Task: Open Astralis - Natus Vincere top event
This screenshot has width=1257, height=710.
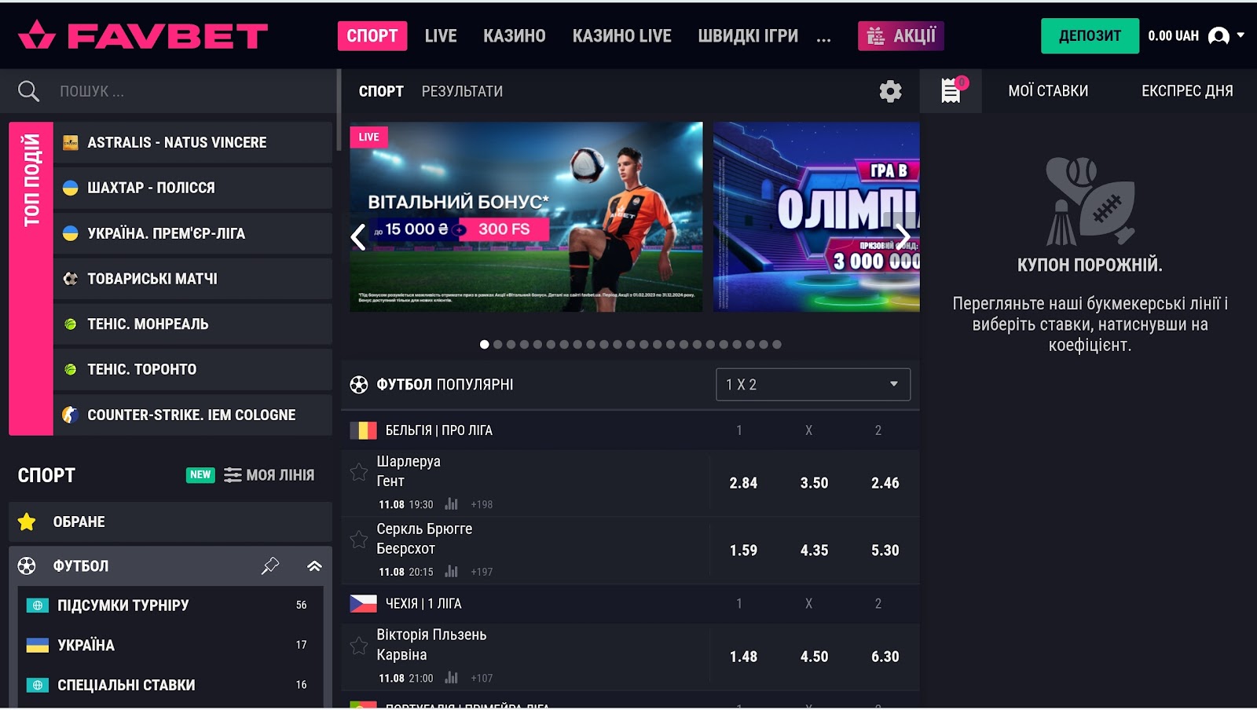Action: (192, 142)
